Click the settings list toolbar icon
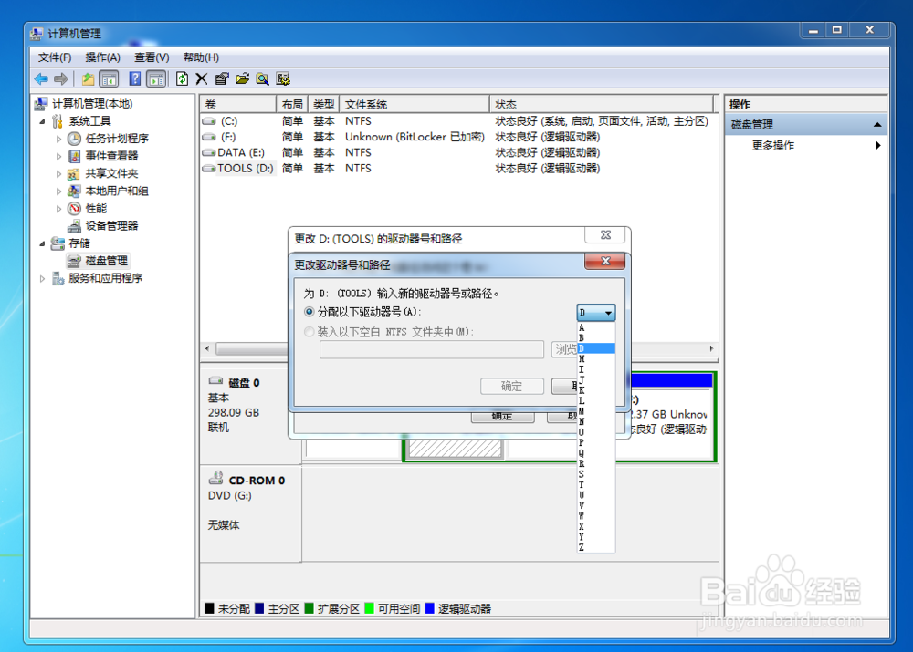913x652 pixels. point(283,79)
